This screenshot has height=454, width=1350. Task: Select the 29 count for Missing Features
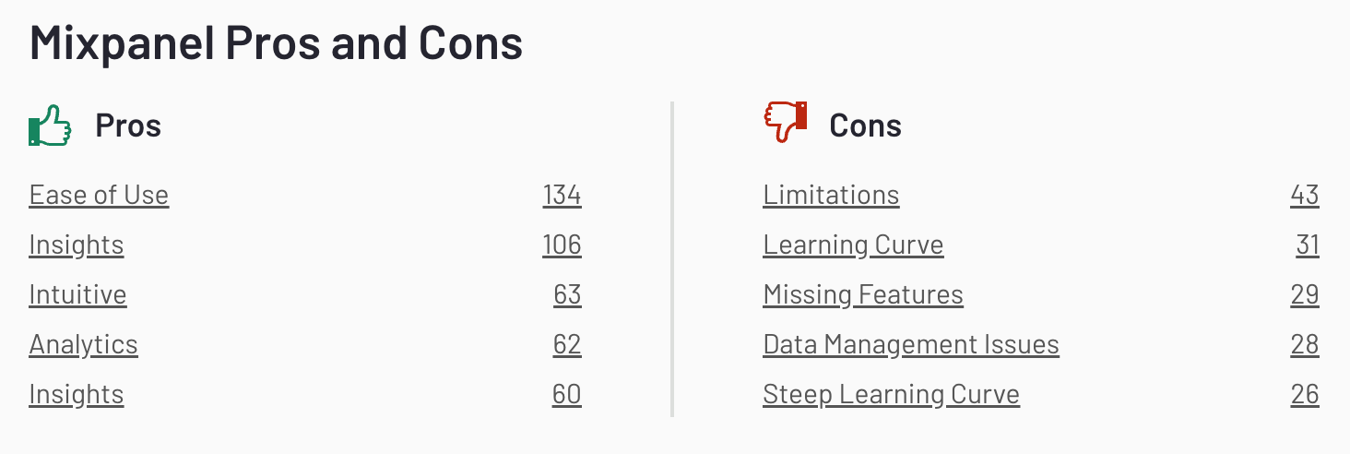(x=1305, y=295)
